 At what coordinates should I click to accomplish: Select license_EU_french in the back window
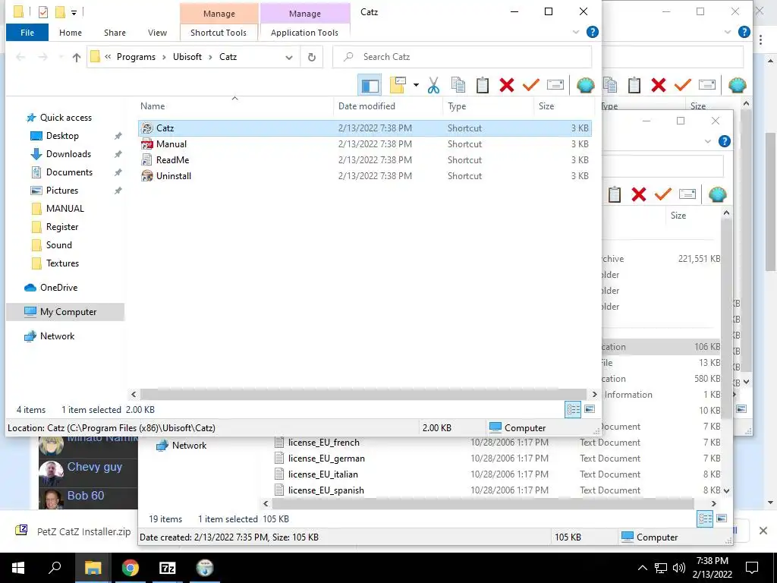pos(323,443)
